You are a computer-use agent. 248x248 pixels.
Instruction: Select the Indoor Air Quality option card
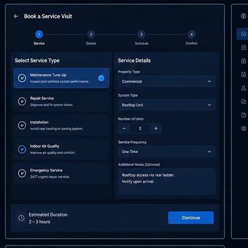pos(62,149)
